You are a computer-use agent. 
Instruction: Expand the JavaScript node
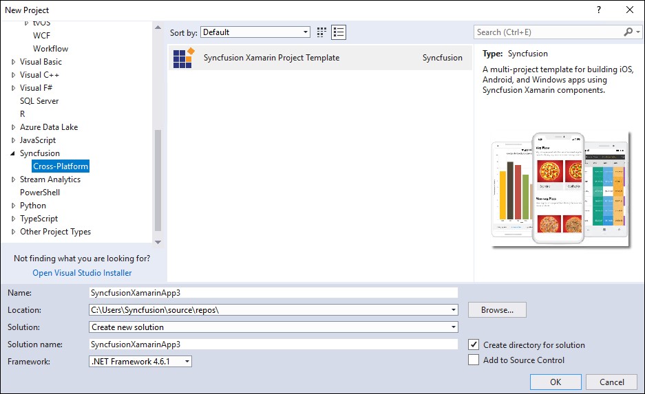(x=13, y=140)
